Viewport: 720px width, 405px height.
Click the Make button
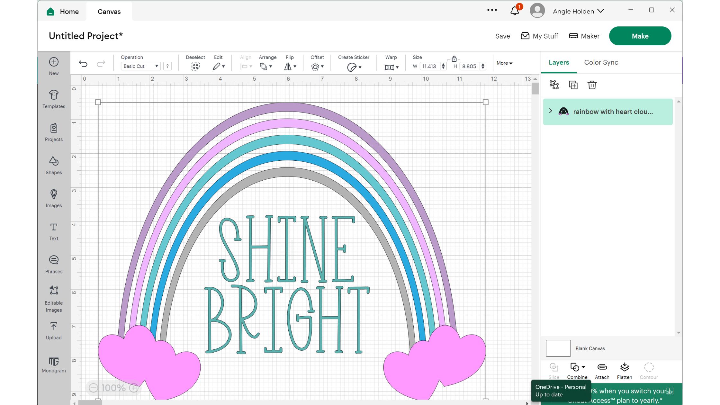pos(640,36)
